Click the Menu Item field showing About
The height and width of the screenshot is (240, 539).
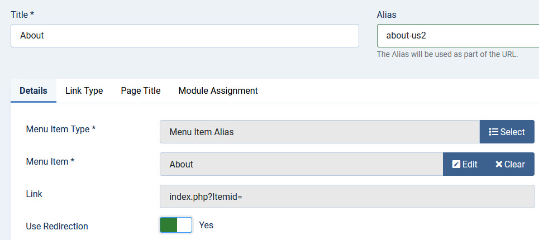(301, 165)
